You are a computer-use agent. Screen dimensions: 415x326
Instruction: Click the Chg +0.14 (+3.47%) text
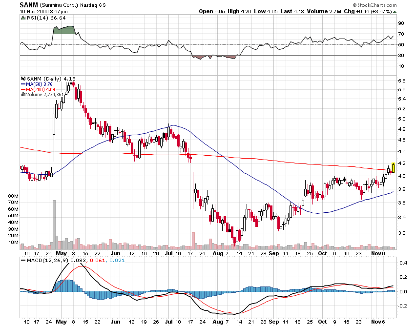(x=368, y=11)
